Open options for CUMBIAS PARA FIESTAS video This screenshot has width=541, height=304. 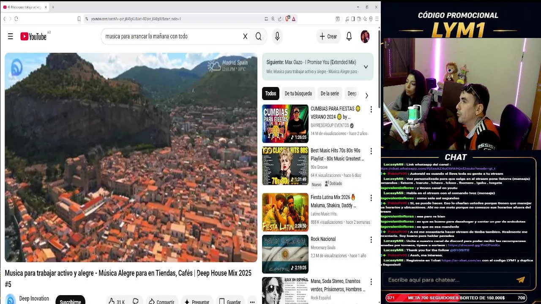pyautogui.click(x=371, y=109)
